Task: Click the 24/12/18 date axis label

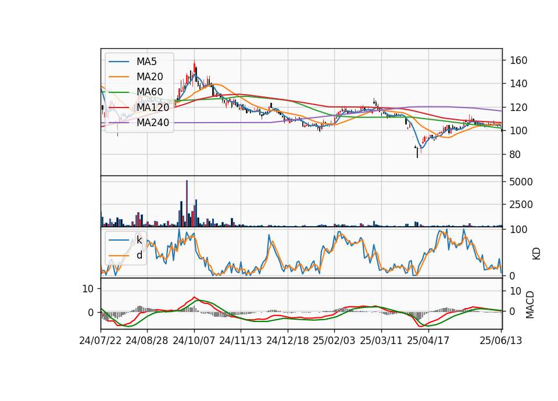Action: coord(288,341)
